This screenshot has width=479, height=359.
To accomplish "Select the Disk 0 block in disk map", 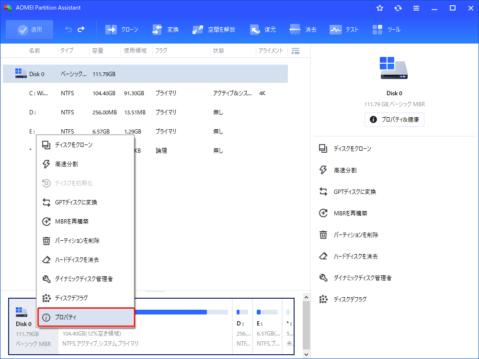I will [34, 326].
